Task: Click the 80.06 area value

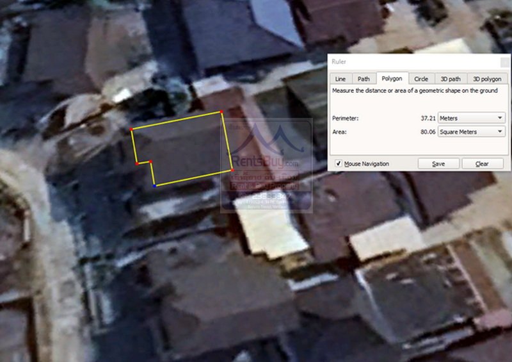Action: pos(428,131)
